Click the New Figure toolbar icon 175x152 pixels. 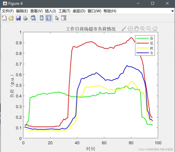pos(4,18)
